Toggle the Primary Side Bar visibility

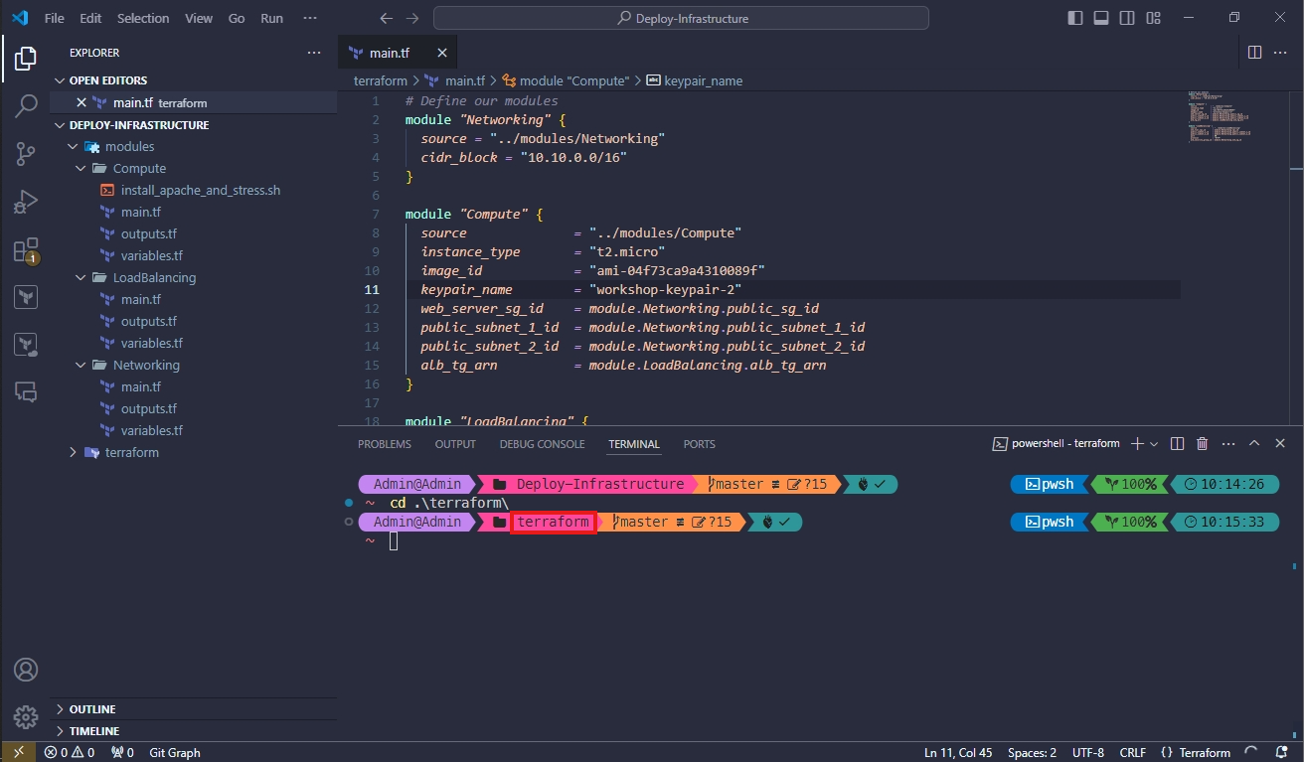[1075, 18]
